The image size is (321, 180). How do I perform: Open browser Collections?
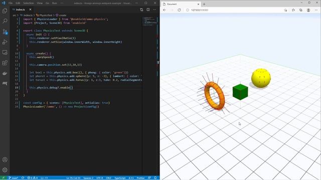(x=301, y=10)
